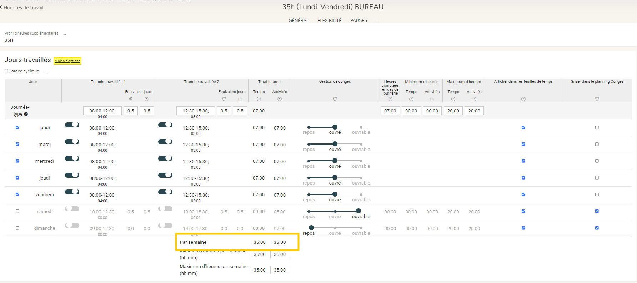
Task: Click clock icon under Minimum d'heures Temps
Action: 411,99
